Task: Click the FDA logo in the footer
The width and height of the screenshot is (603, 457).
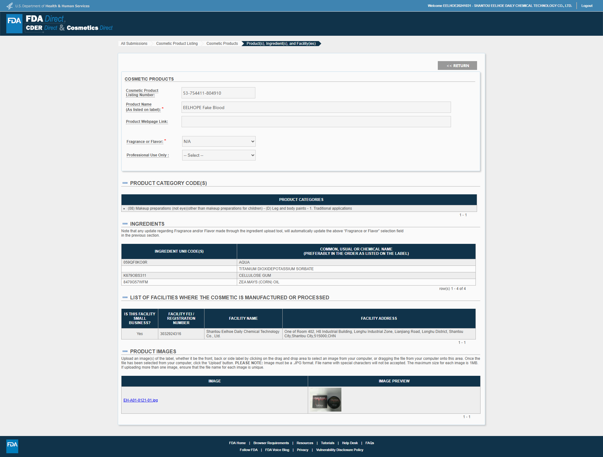Action: [x=12, y=446]
